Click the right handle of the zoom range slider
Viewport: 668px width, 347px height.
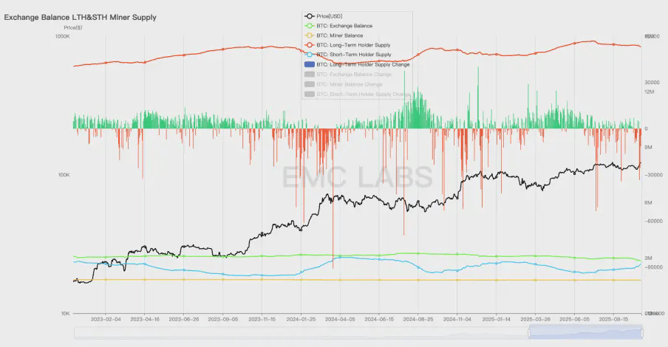click(642, 332)
